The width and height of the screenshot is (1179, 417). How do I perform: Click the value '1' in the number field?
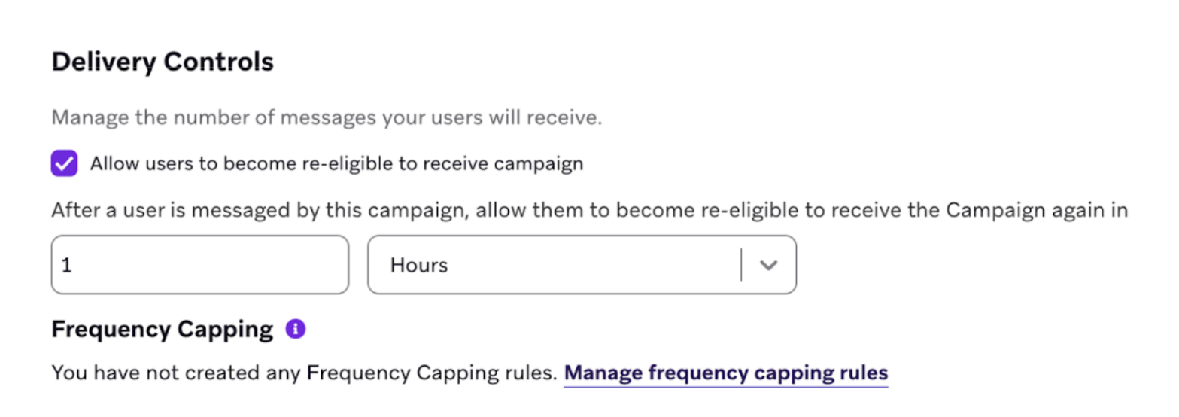[x=67, y=265]
